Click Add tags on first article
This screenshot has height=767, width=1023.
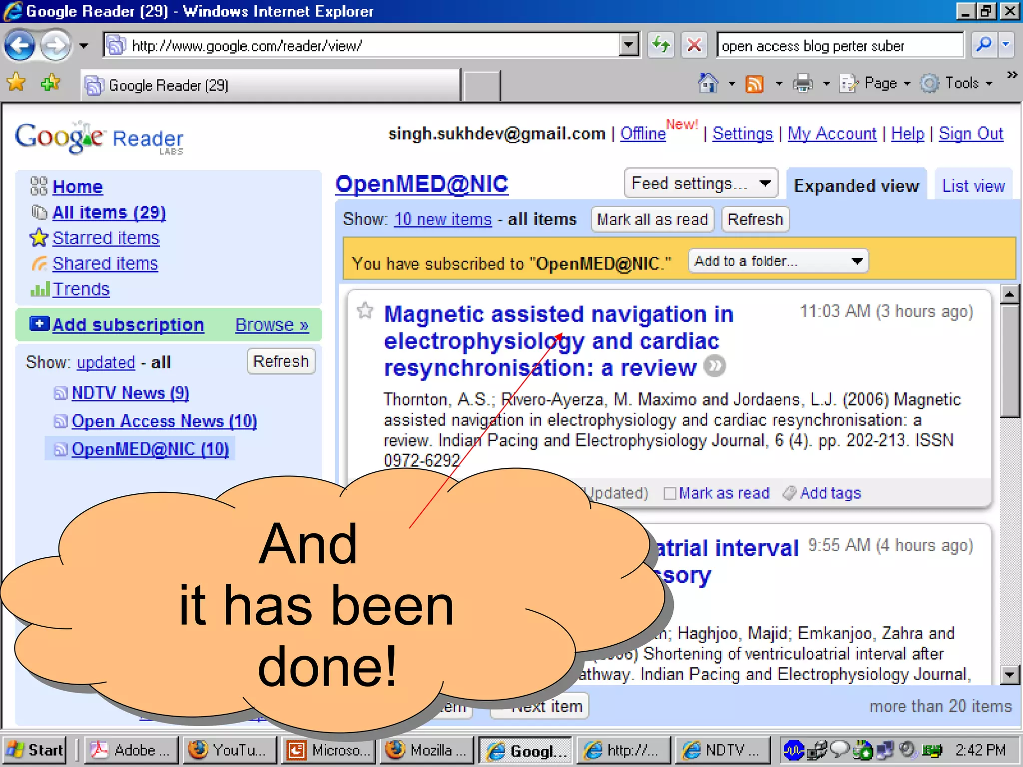click(830, 493)
